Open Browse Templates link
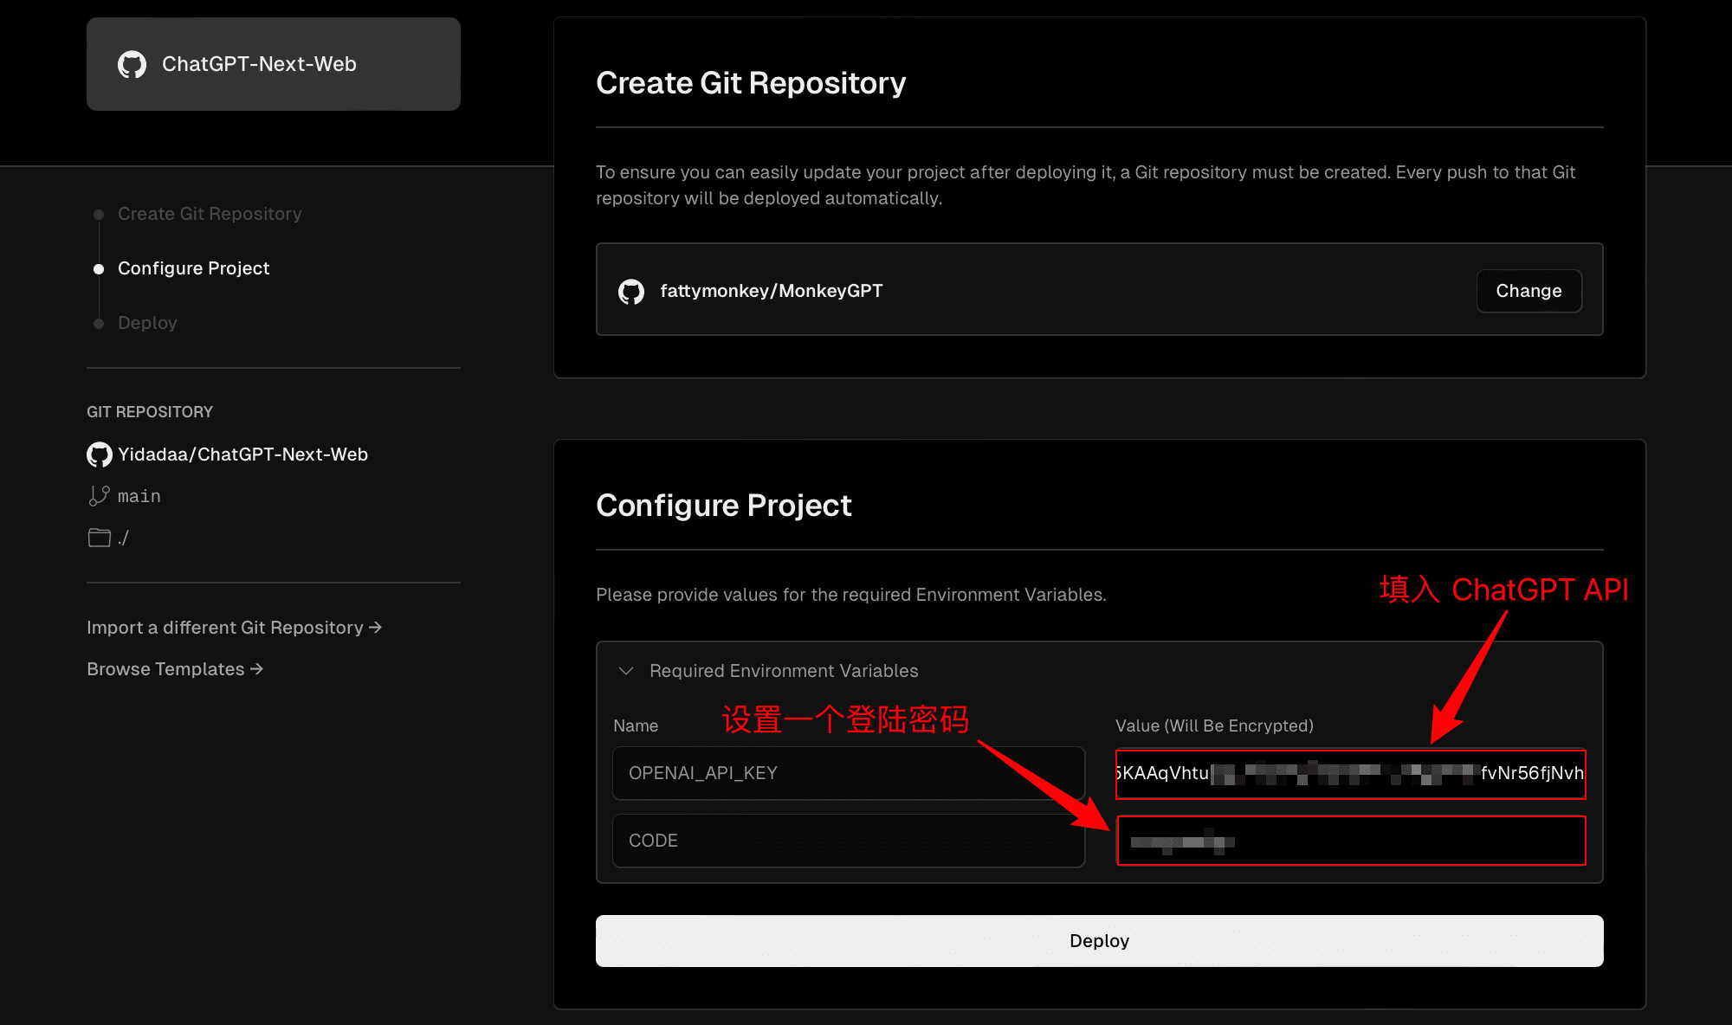1732x1025 pixels. [175, 669]
